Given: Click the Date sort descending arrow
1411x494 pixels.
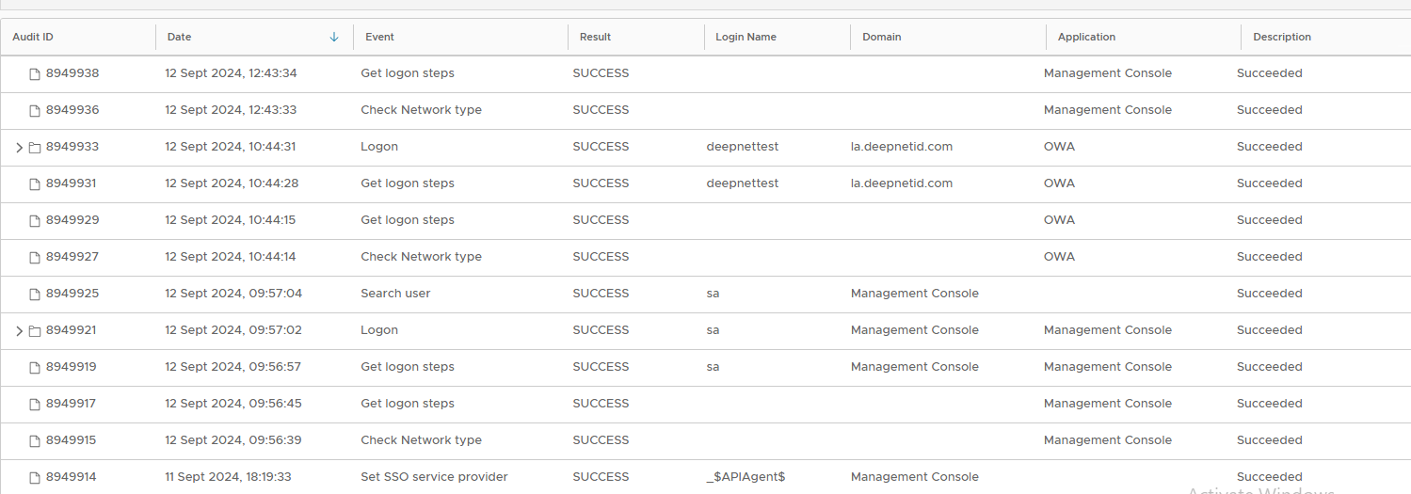Looking at the screenshot, I should click(x=334, y=37).
